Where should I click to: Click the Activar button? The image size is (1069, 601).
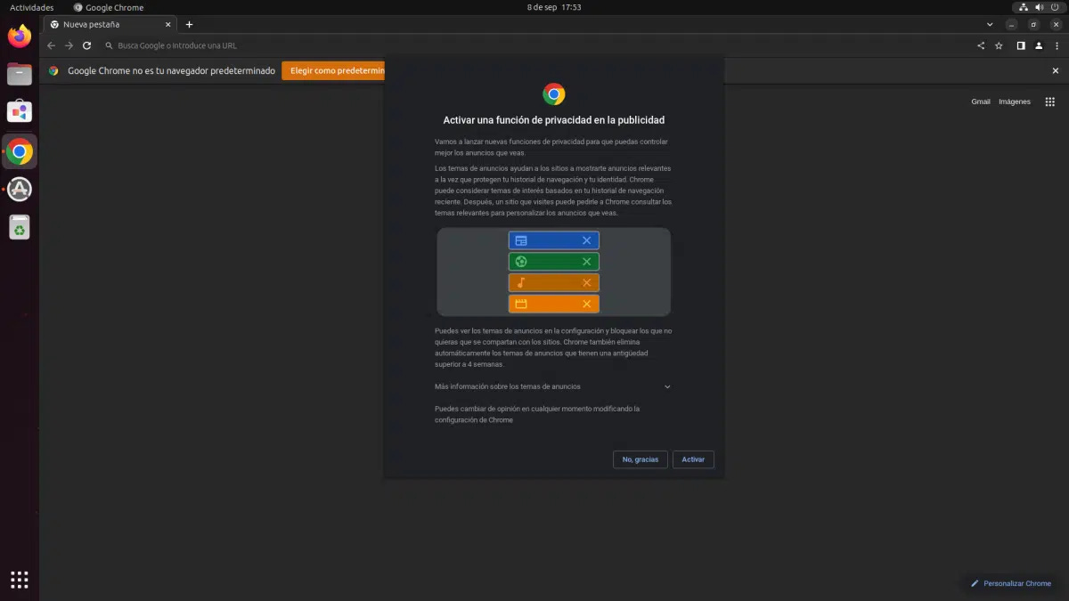693,459
